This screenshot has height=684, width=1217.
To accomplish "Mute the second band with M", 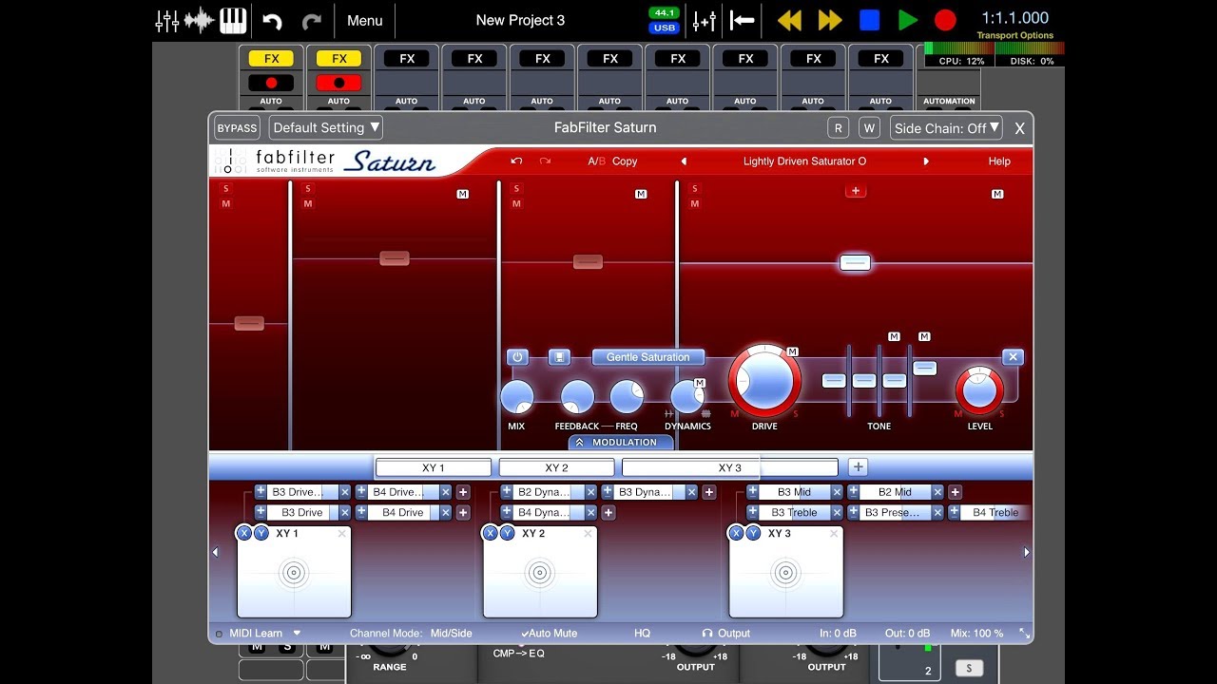I will [308, 203].
